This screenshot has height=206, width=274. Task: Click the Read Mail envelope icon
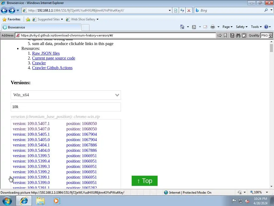pyautogui.click(x=205, y=27)
